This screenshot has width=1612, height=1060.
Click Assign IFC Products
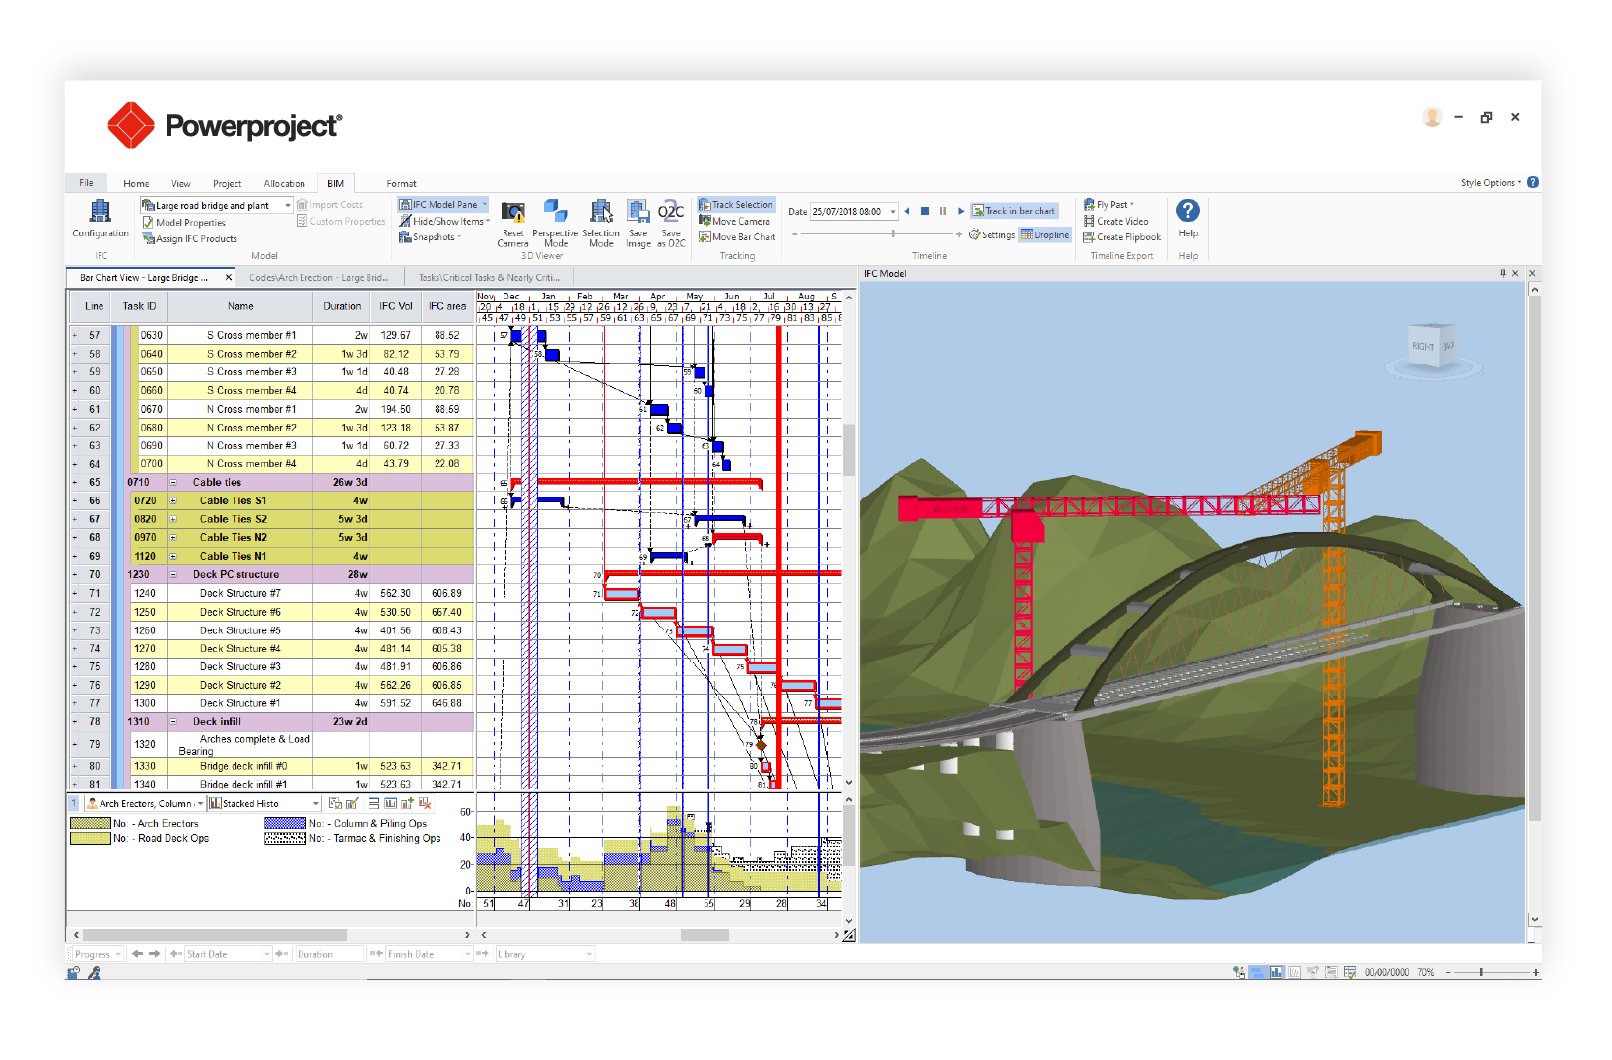pos(195,239)
